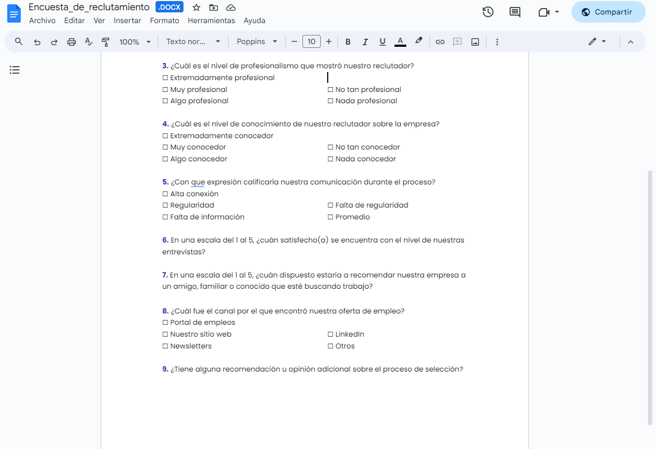
Task: Expand the Poppins font dropdown
Action: click(257, 42)
